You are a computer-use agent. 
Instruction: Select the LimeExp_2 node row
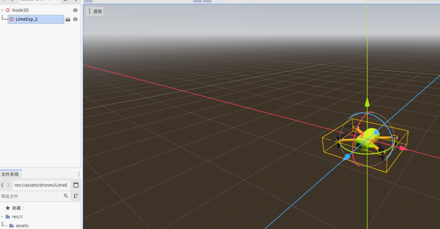36,19
